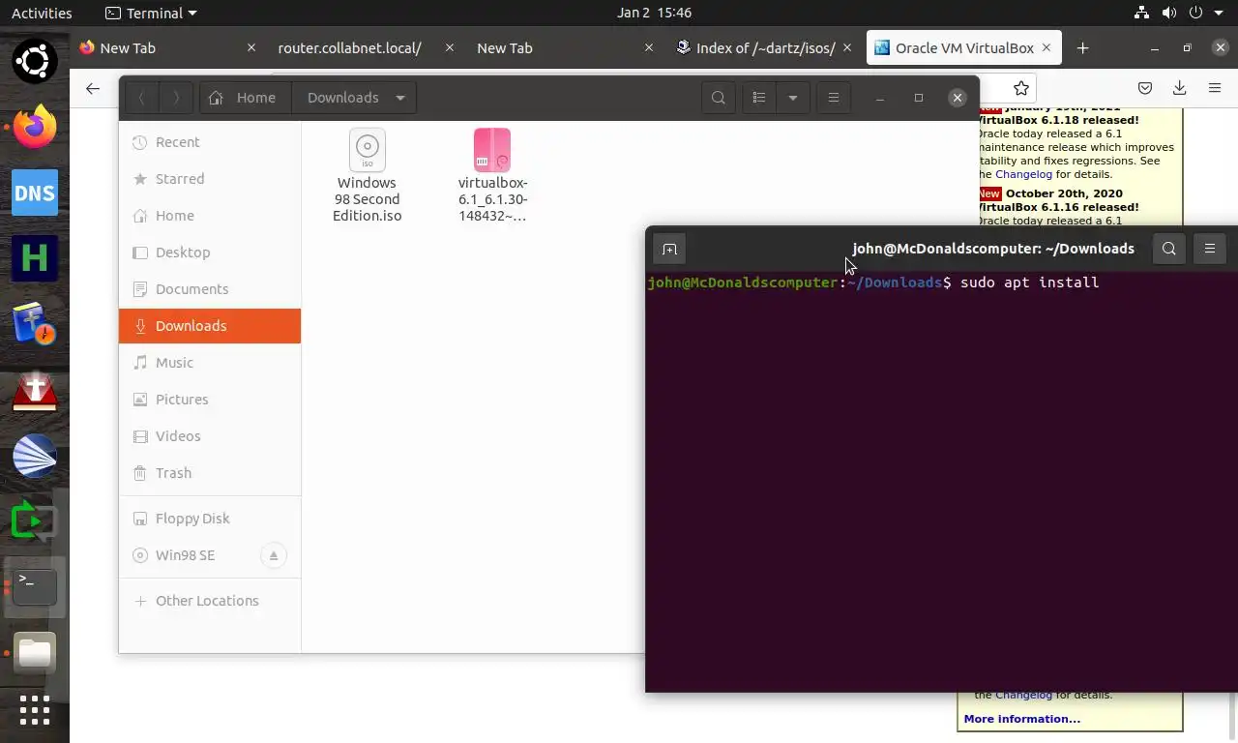Viewport: 1238px width, 743px height.
Task: Select Home in the Files sidebar
Action: (210, 216)
